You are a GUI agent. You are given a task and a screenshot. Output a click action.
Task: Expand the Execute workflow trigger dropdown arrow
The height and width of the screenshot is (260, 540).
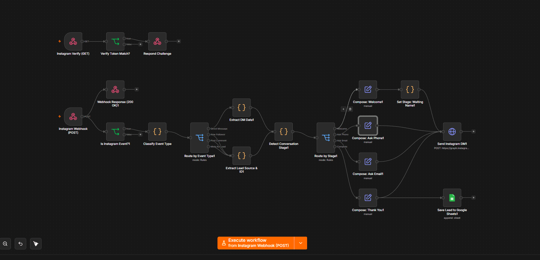click(x=301, y=243)
